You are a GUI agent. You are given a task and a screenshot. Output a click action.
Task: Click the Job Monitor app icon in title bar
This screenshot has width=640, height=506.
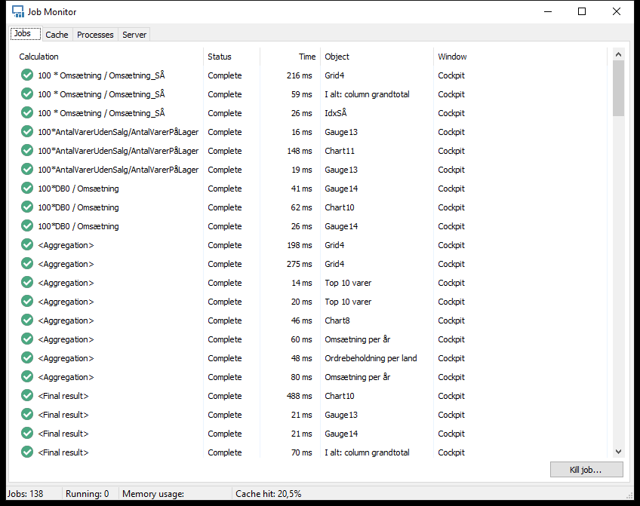(18, 11)
